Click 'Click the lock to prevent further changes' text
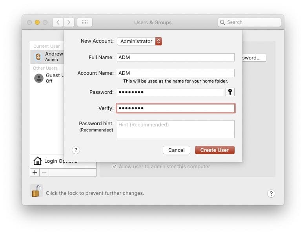 [95, 193]
